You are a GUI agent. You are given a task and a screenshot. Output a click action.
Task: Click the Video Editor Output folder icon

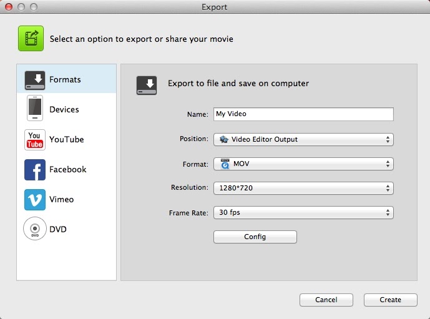(224, 139)
